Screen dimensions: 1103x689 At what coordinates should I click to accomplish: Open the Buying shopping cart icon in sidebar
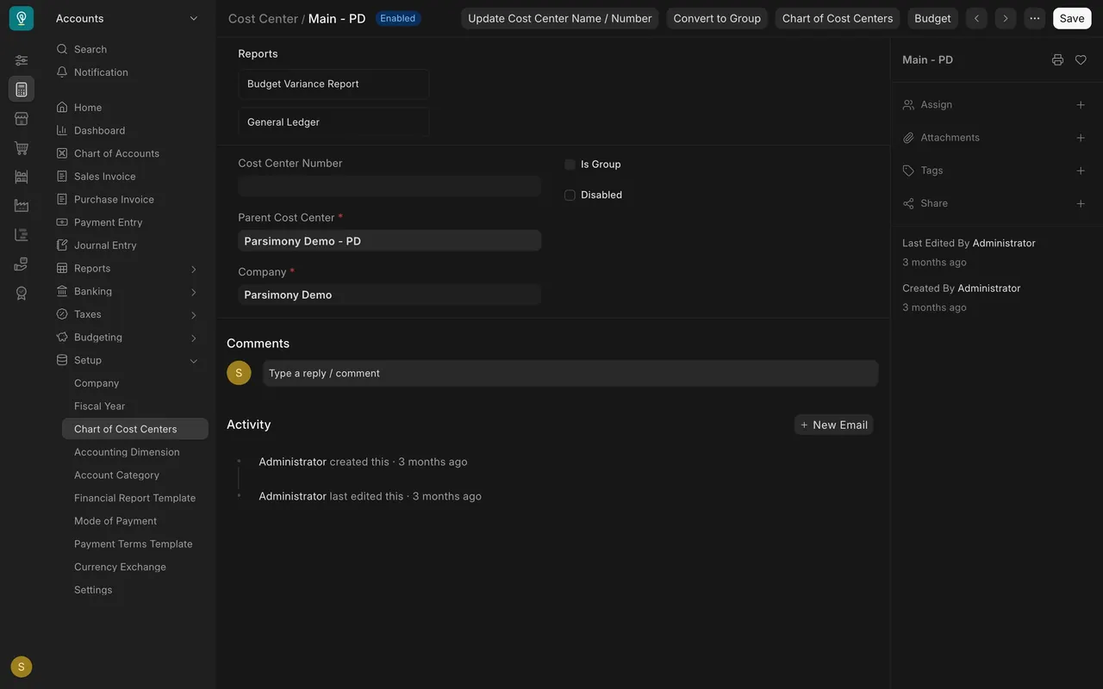[x=22, y=147]
